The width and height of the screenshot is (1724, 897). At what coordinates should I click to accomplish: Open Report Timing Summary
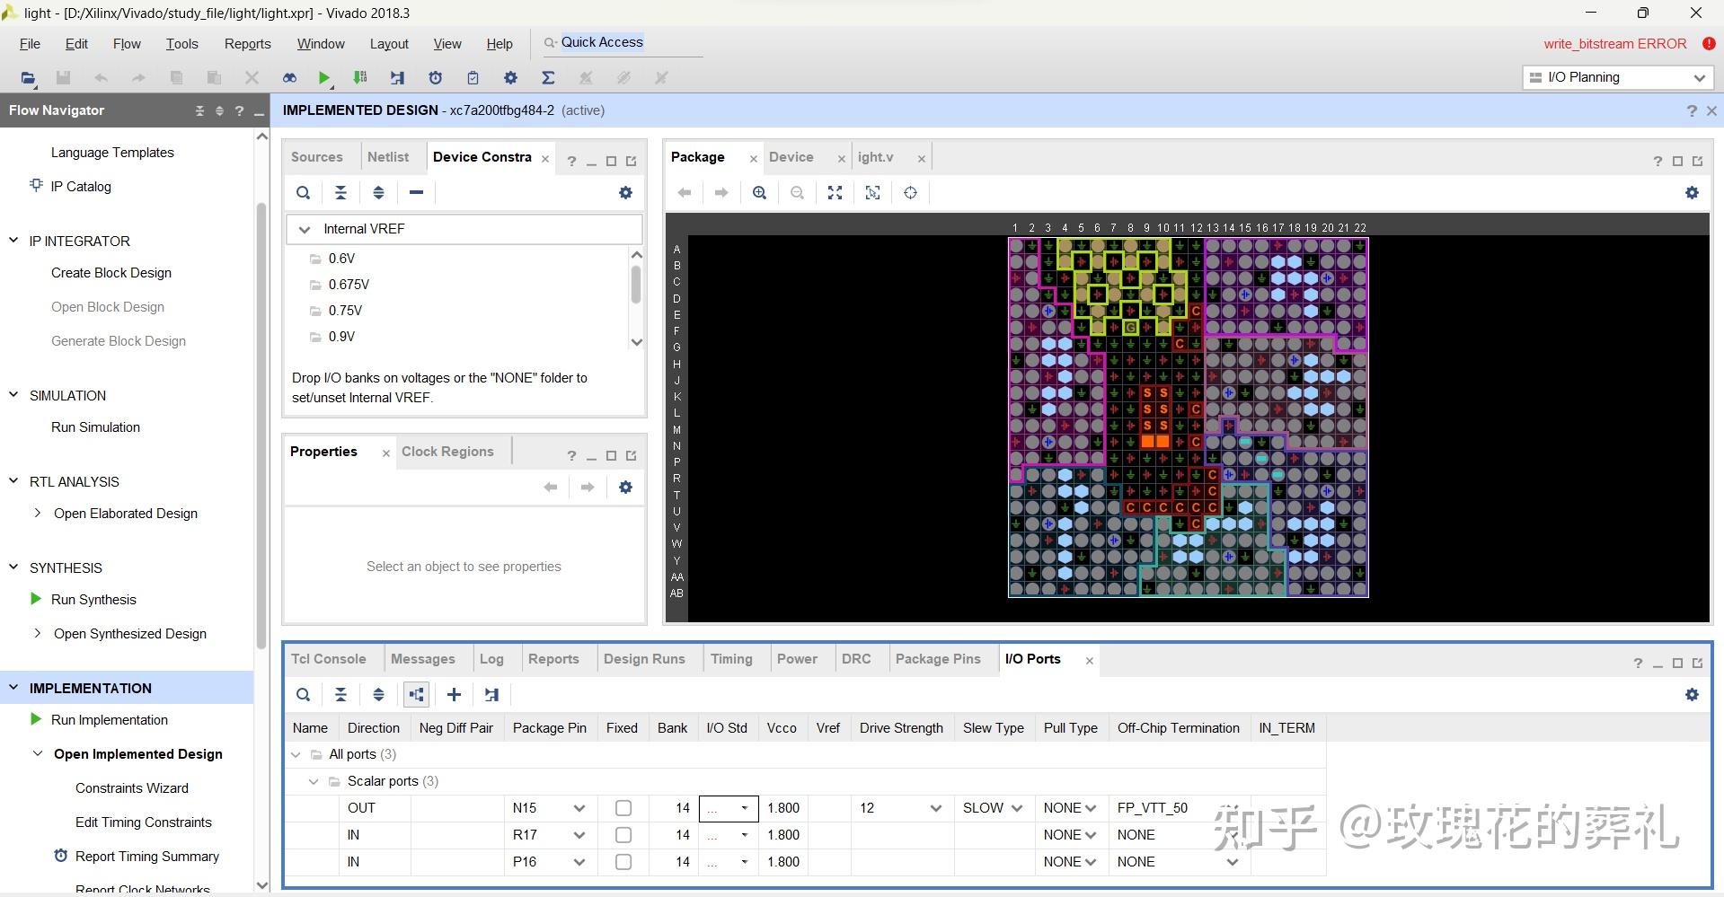(147, 857)
